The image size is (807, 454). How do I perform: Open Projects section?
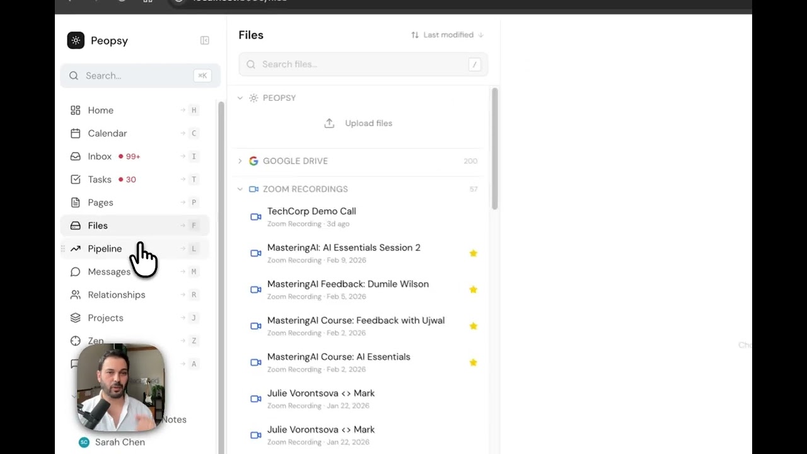pyautogui.click(x=135, y=318)
